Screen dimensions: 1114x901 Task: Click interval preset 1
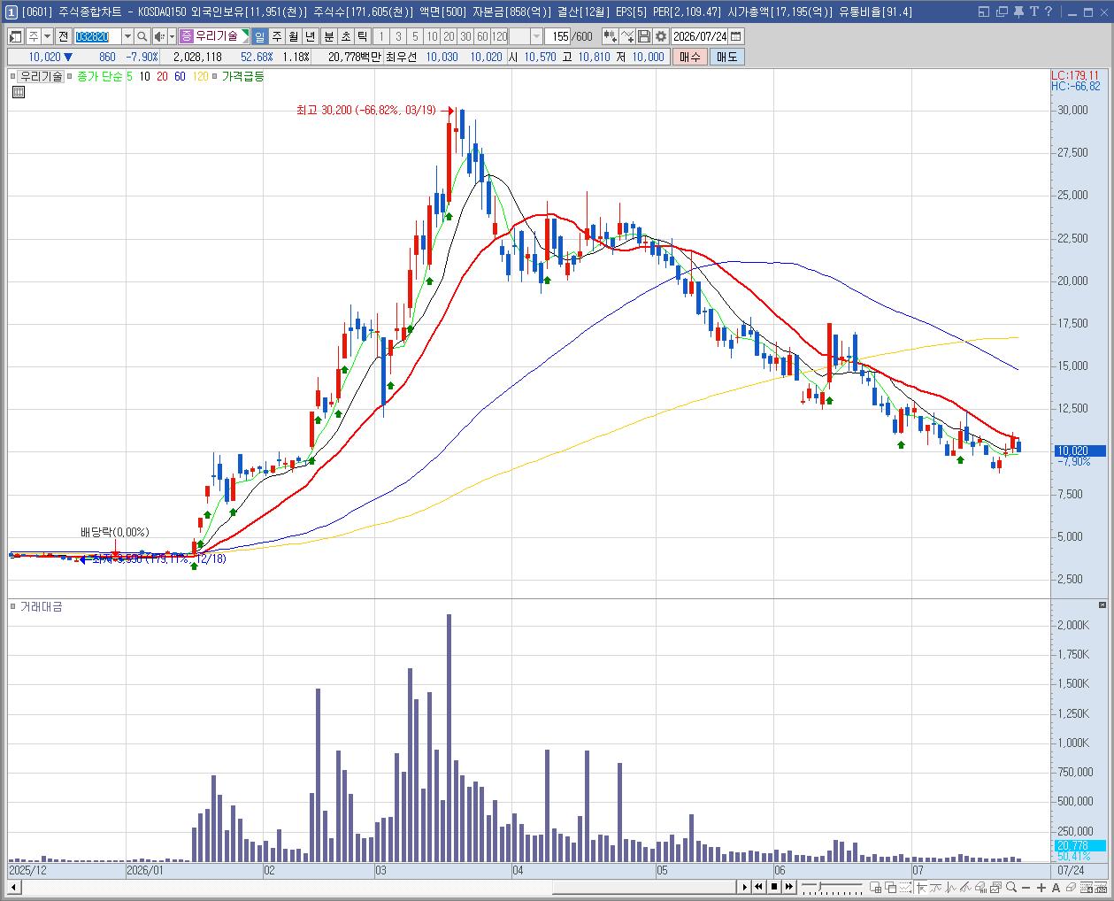tap(381, 36)
